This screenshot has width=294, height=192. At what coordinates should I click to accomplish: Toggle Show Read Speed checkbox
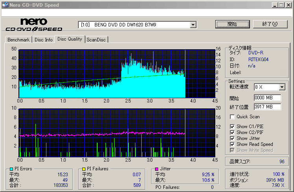pyautogui.click(x=232, y=144)
